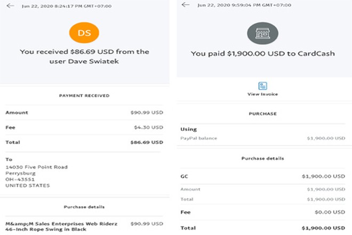Click the invoice document icon
This screenshot has width=352, height=235.
262,85
